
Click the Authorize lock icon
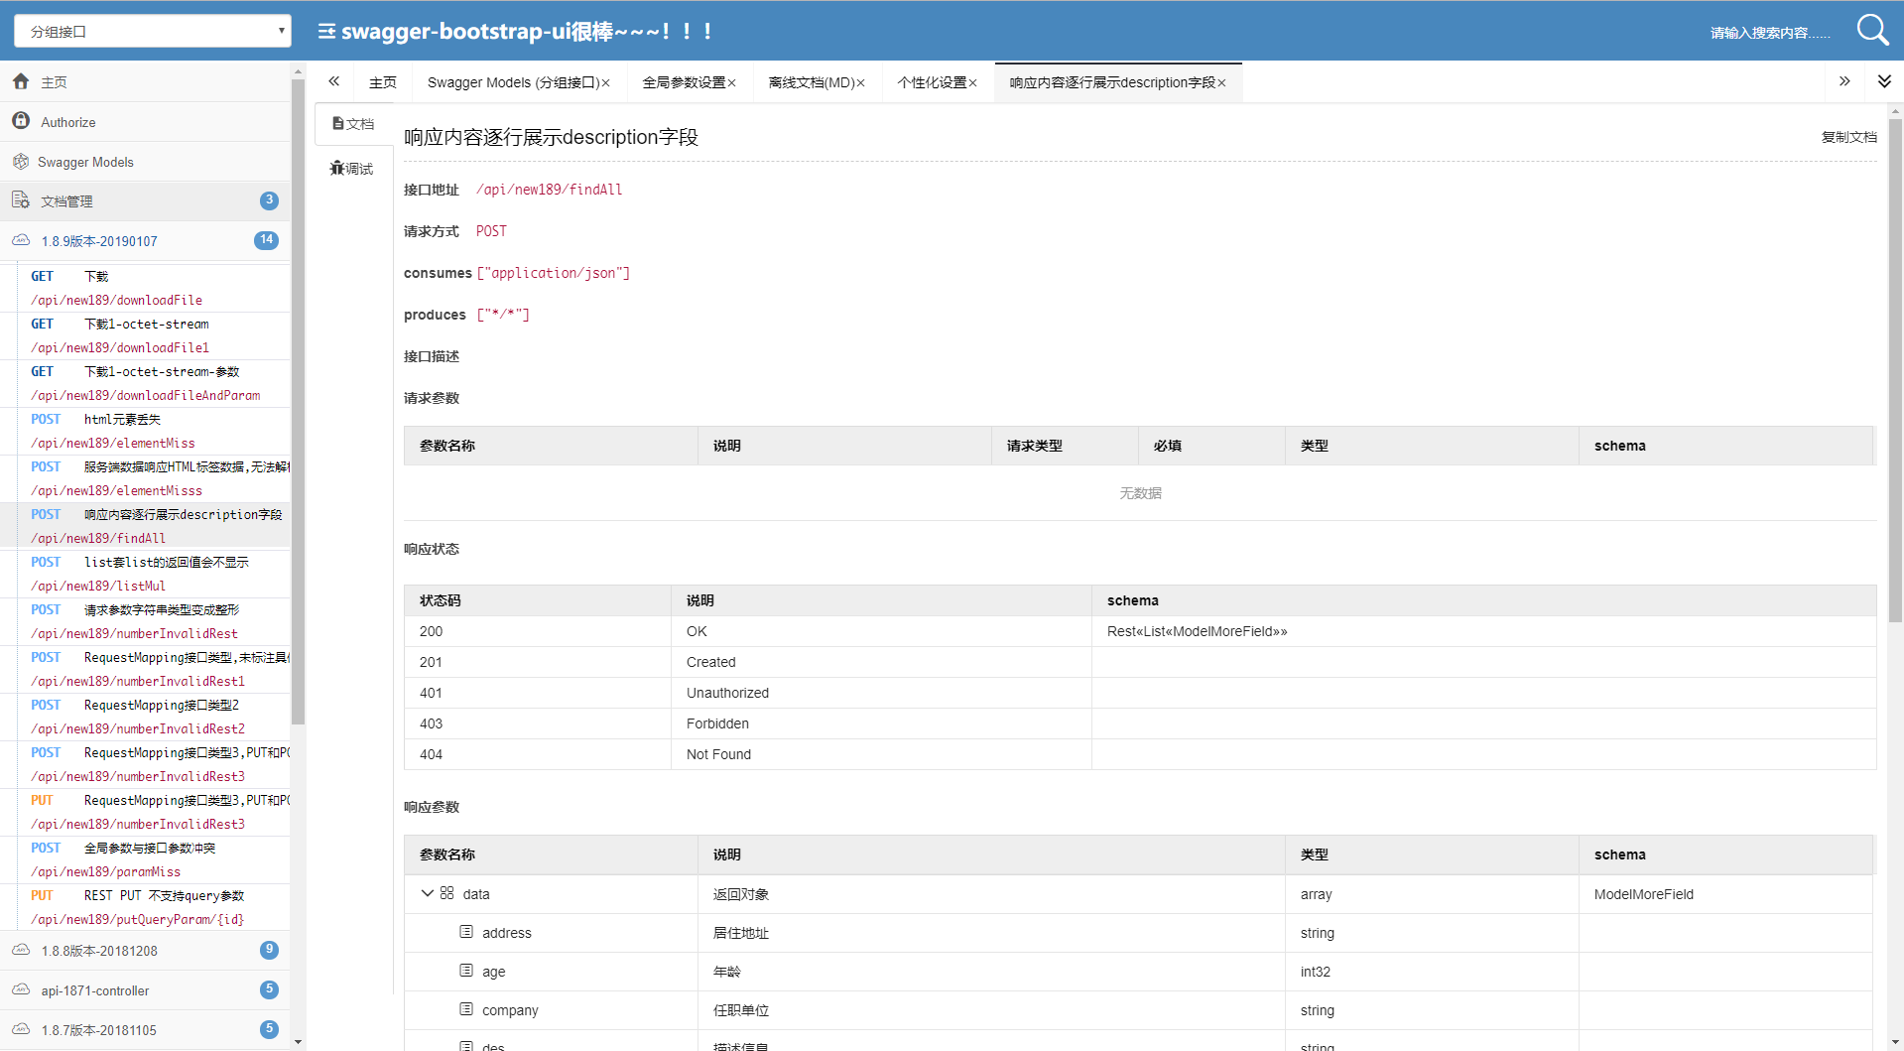(21, 121)
